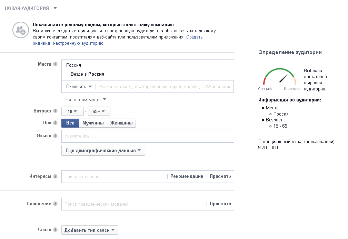Viewport: 348px width, 239px height.
Task: Expand Еще демографические данные dropdown
Action: [x=103, y=151]
